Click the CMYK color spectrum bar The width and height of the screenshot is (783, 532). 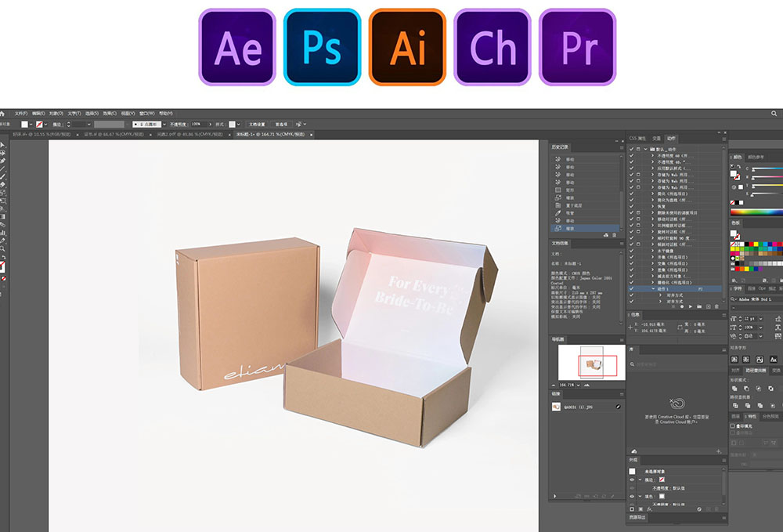tap(756, 212)
